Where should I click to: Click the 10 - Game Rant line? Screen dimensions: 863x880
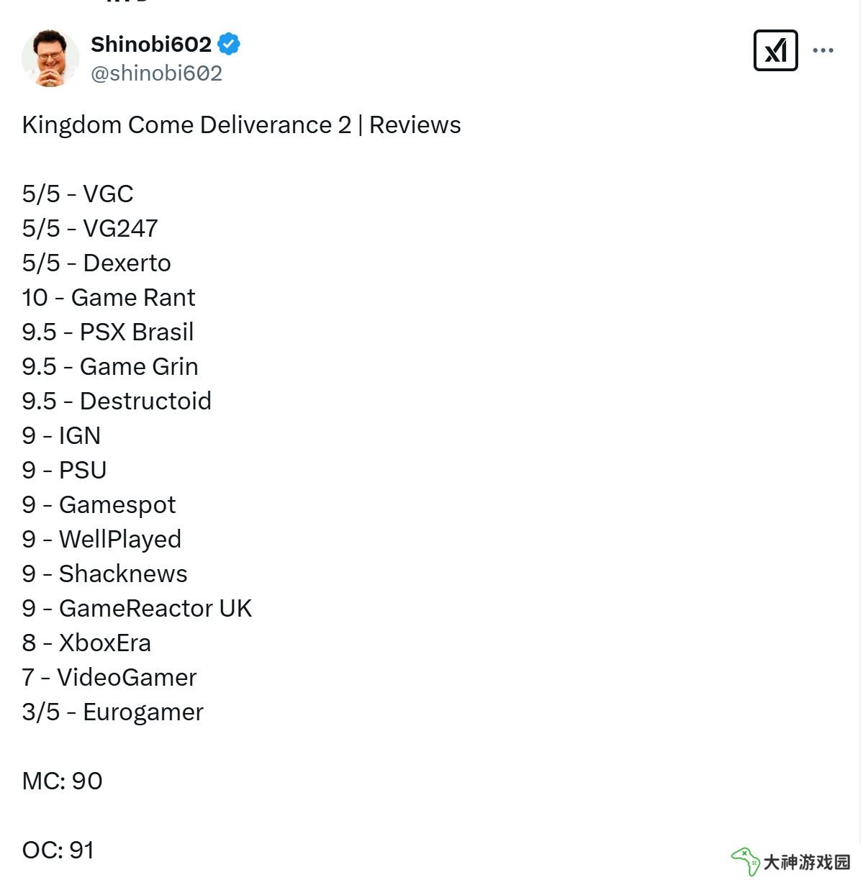click(x=109, y=297)
